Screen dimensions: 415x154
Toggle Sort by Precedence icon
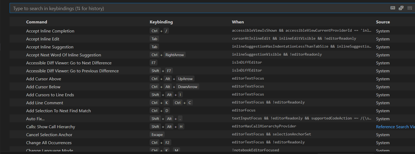tap(401, 8)
